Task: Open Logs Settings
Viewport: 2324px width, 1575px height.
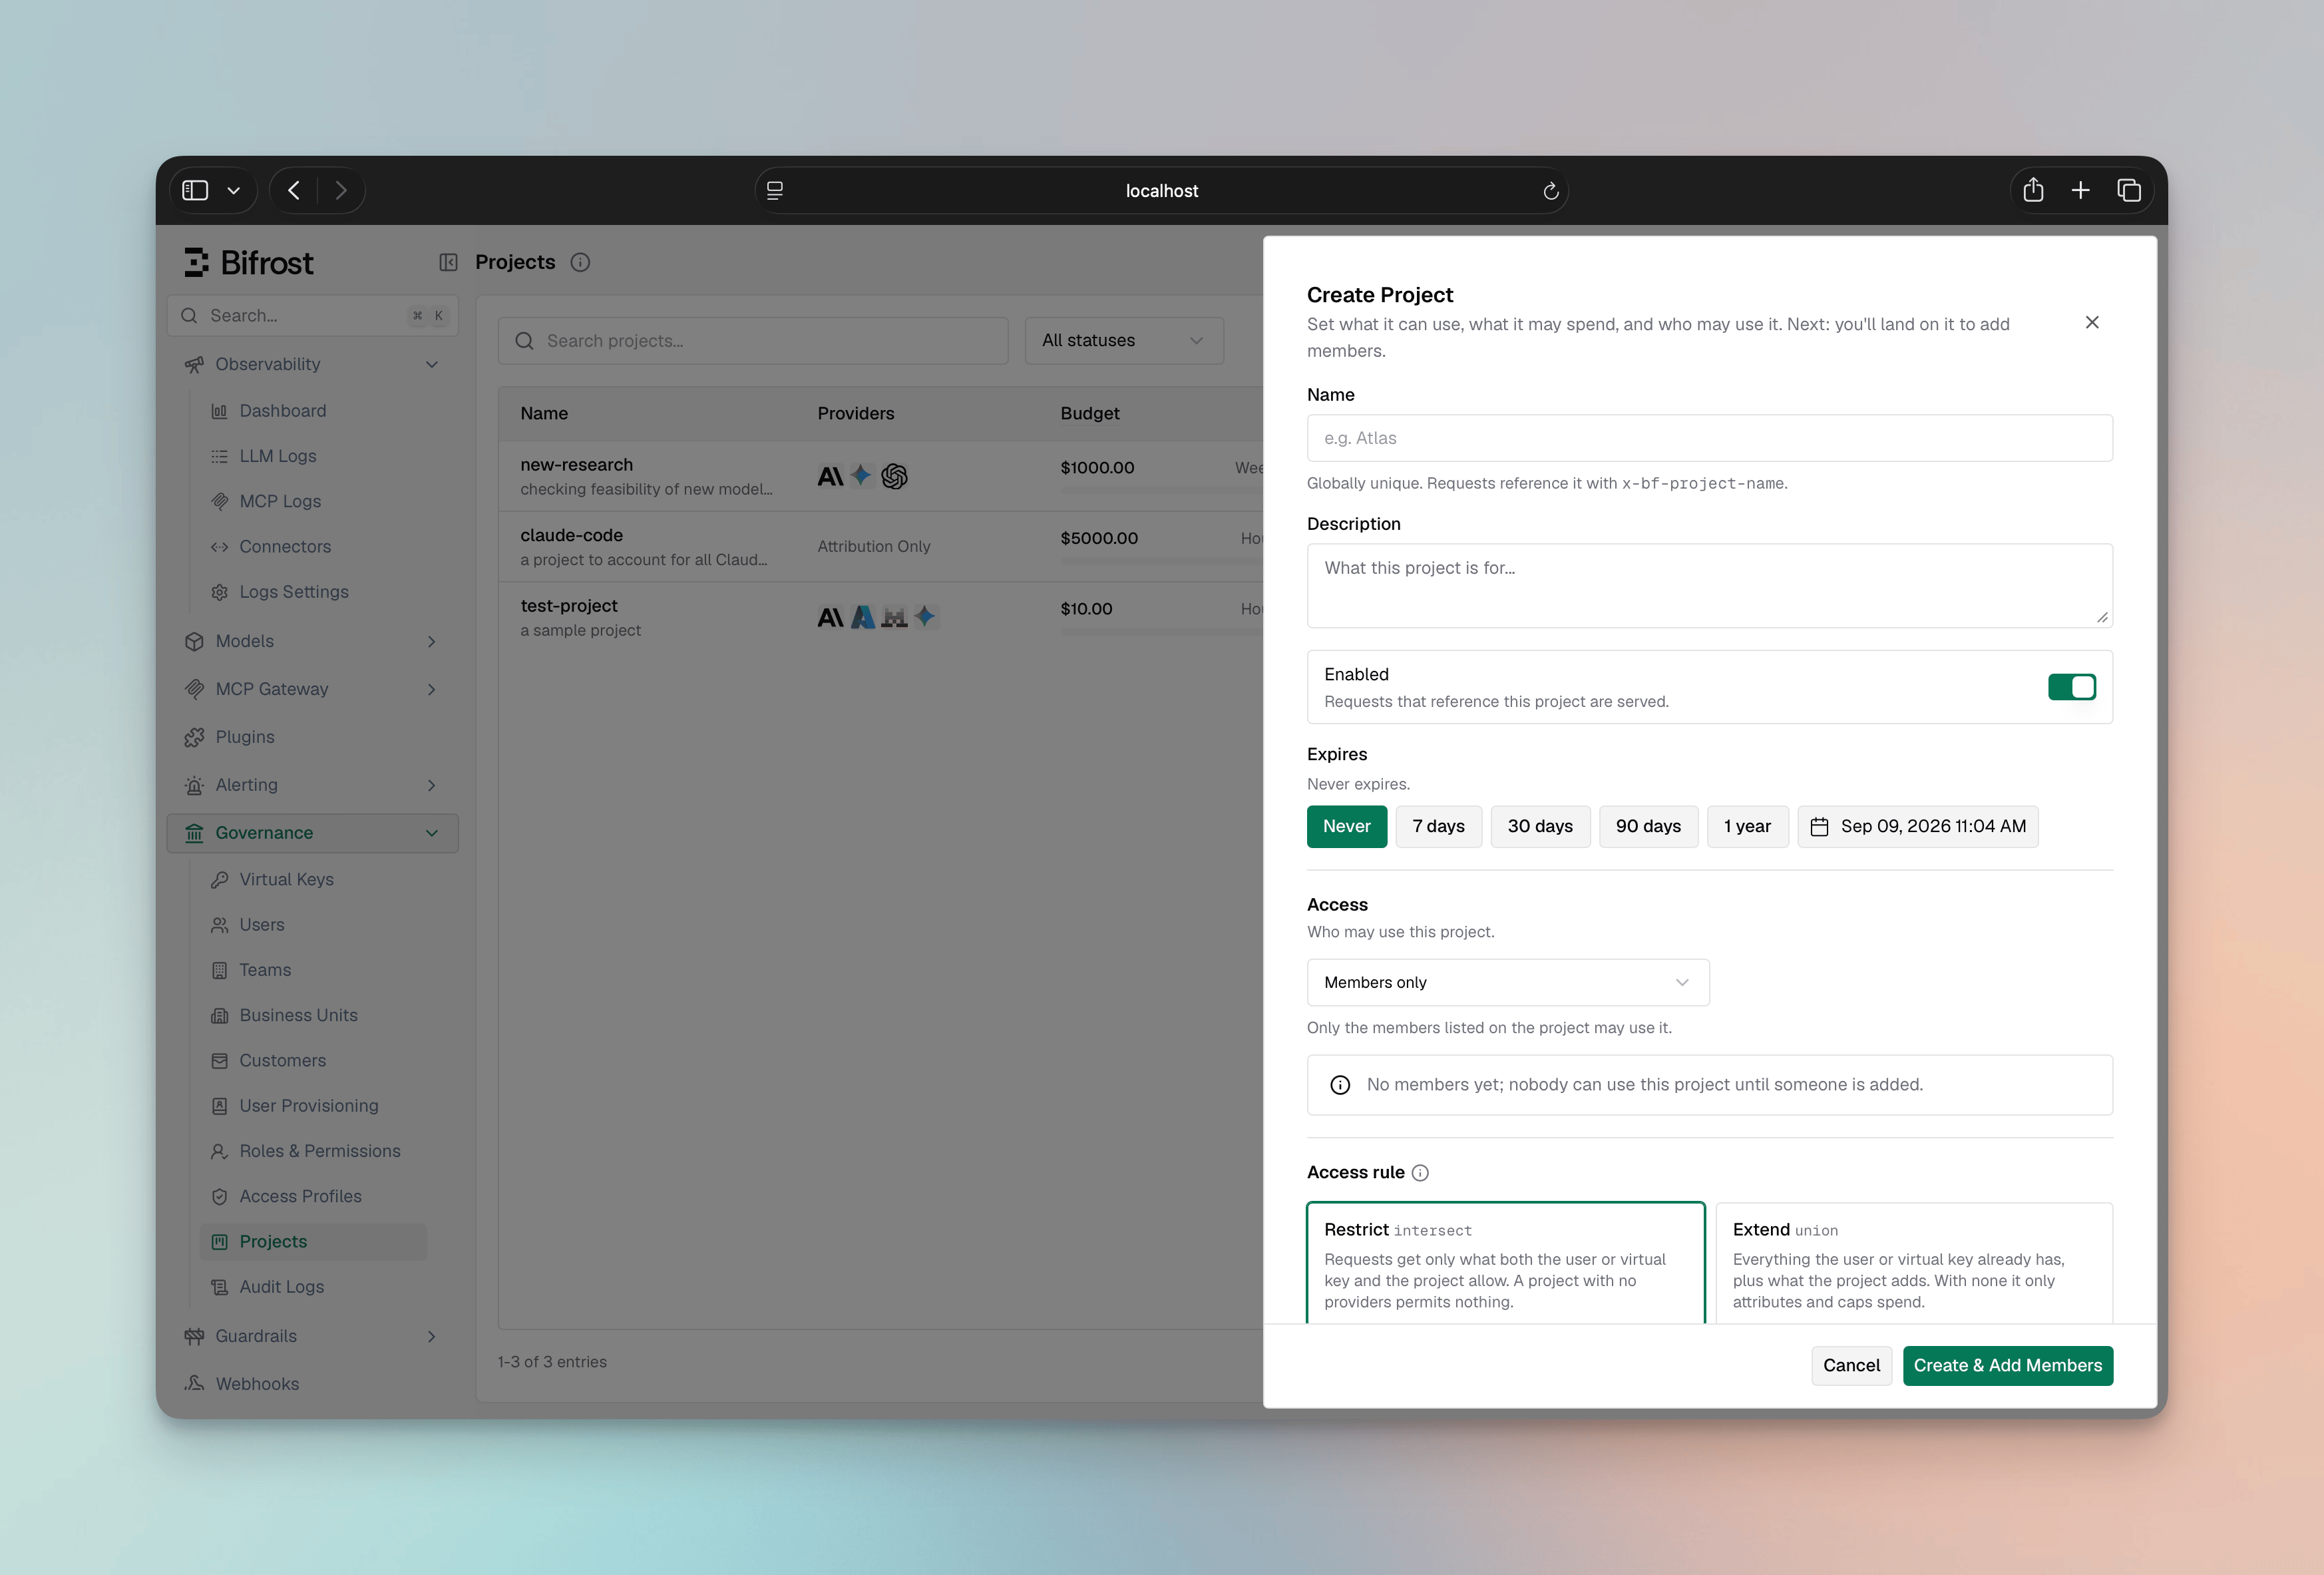Action: pos(294,591)
